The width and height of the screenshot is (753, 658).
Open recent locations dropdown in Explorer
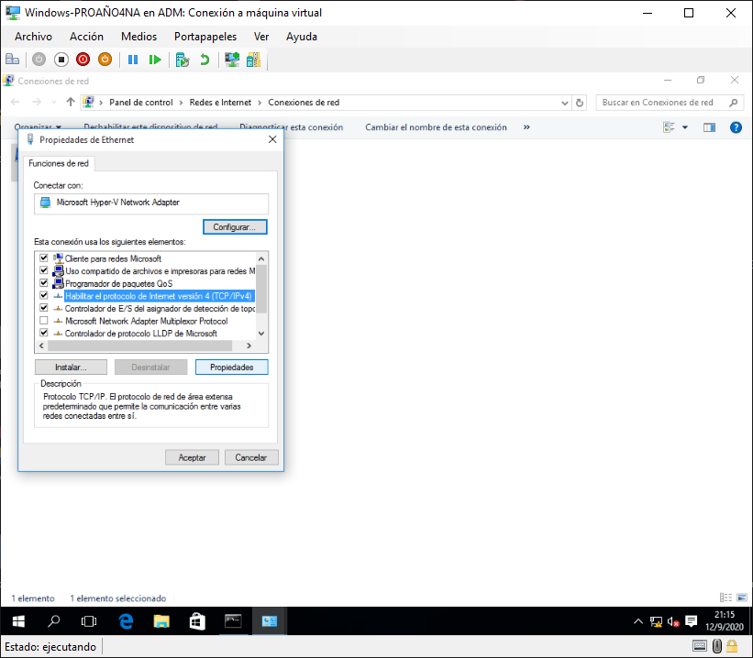(54, 103)
